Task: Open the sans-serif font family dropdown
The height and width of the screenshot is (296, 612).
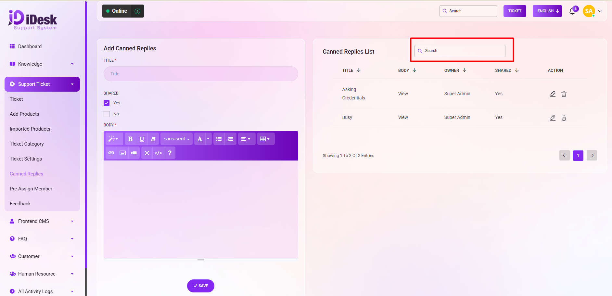Action: point(176,139)
